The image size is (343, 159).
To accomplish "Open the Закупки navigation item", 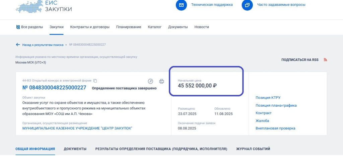I will [x=57, y=27].
